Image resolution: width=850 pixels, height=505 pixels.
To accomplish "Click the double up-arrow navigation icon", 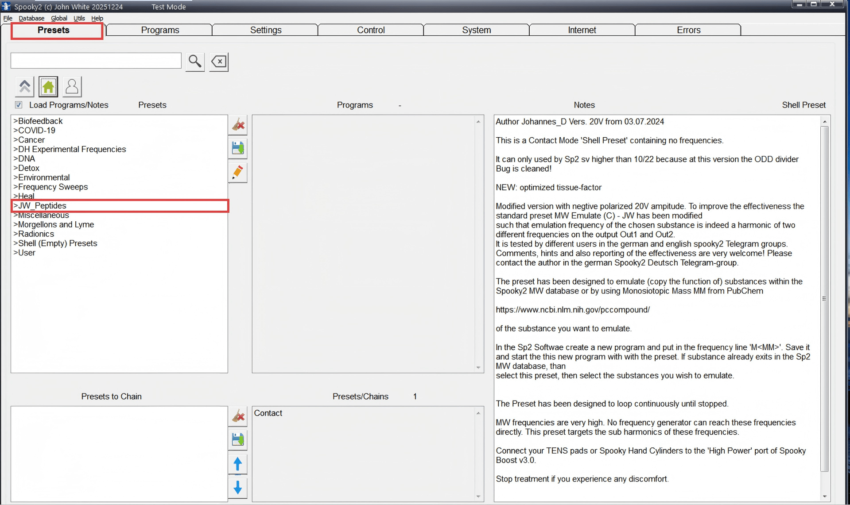I will pyautogui.click(x=25, y=87).
